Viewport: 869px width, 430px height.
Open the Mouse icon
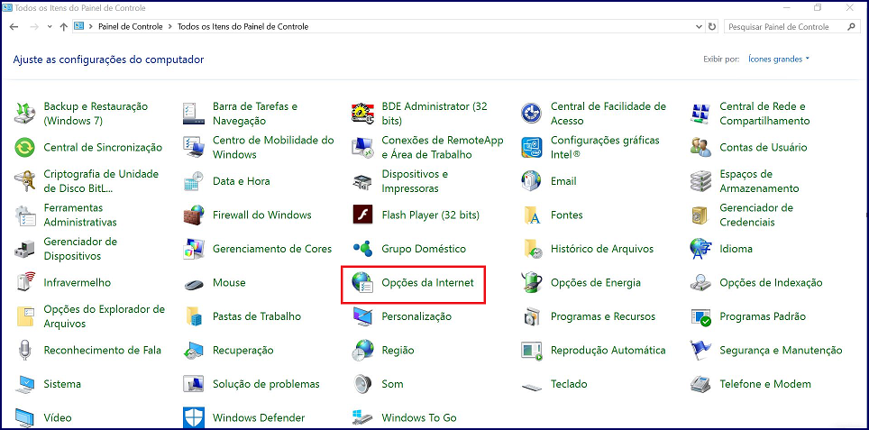click(x=194, y=284)
